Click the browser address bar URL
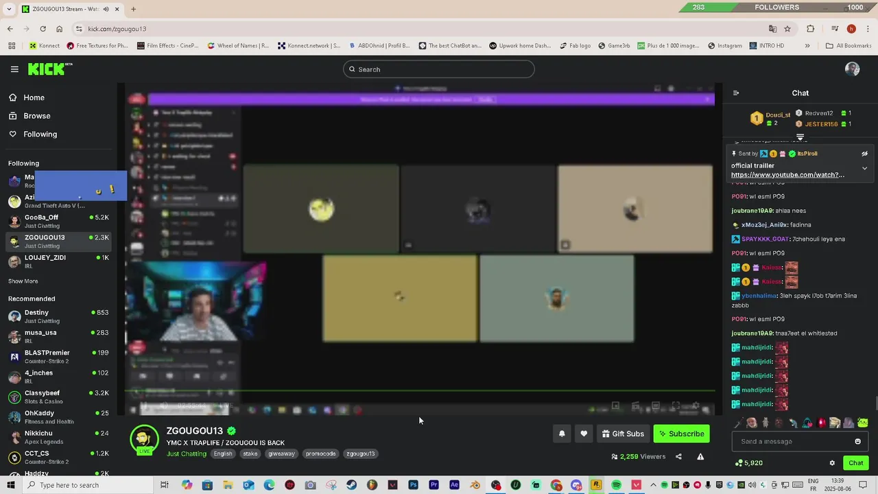Image resolution: width=878 pixels, height=494 pixels. click(x=117, y=29)
